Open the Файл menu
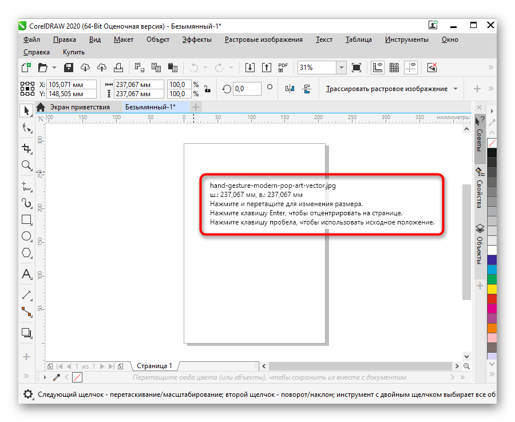The image size is (515, 422). [31, 40]
